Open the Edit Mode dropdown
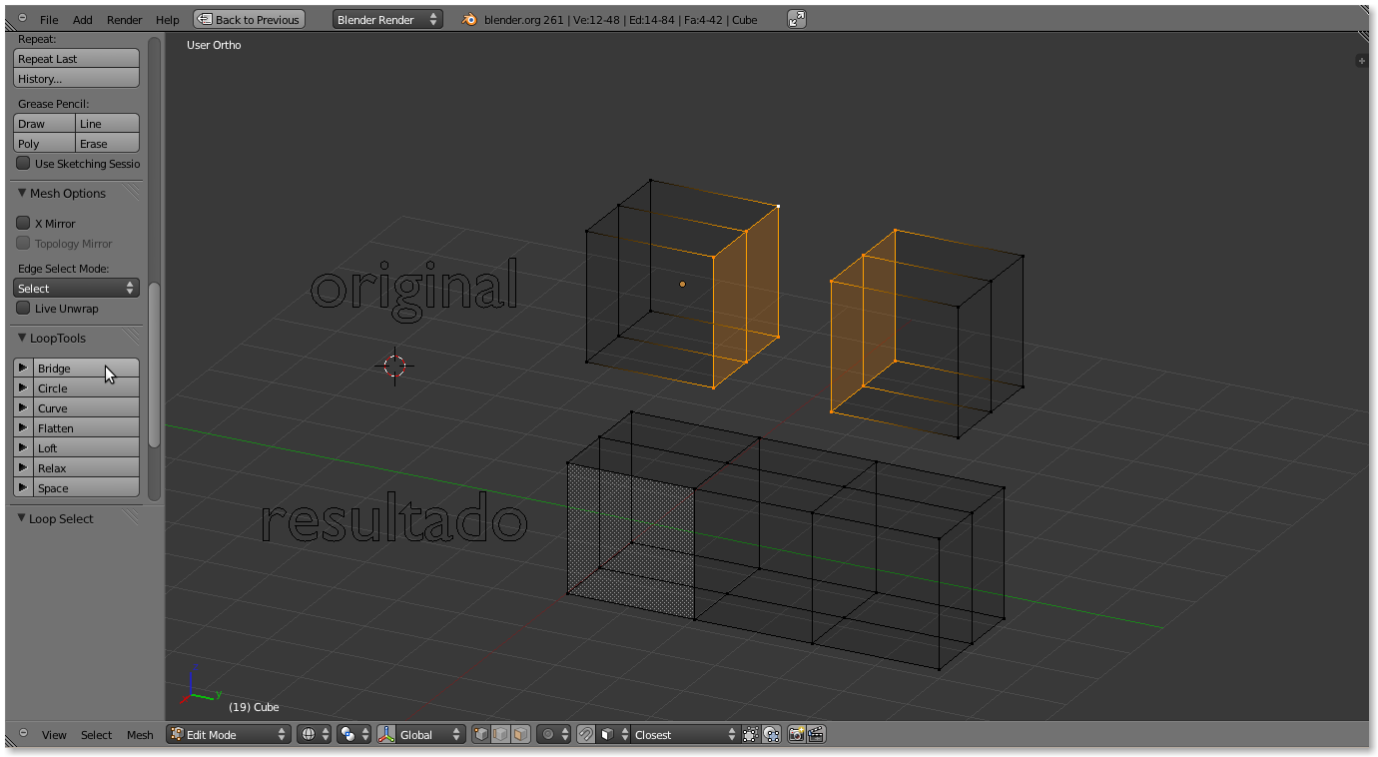 point(229,735)
